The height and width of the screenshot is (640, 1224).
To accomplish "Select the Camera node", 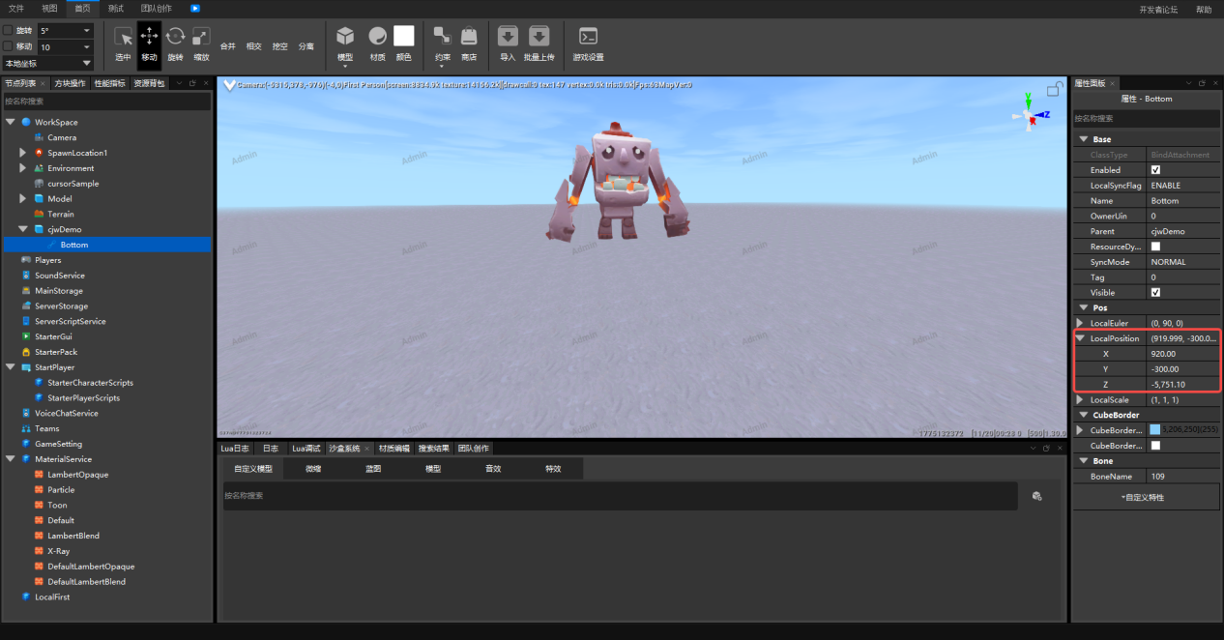I will point(62,137).
